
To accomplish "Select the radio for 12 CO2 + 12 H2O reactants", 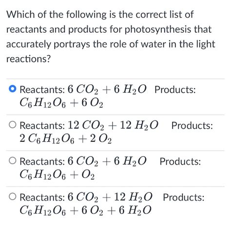I will point(13,125).
